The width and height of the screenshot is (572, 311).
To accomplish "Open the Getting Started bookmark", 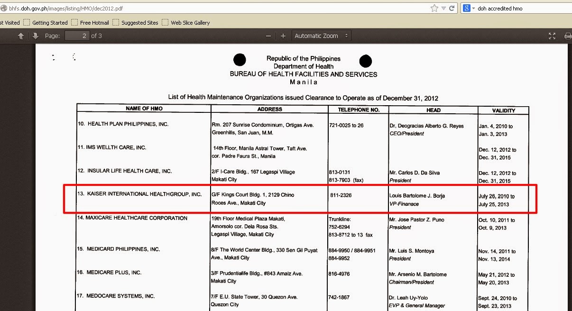I will 46,22.
